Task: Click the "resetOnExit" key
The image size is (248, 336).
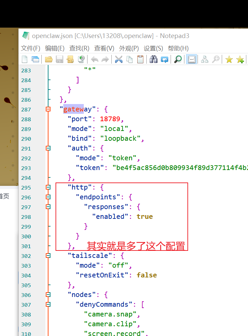Action: click(102, 275)
